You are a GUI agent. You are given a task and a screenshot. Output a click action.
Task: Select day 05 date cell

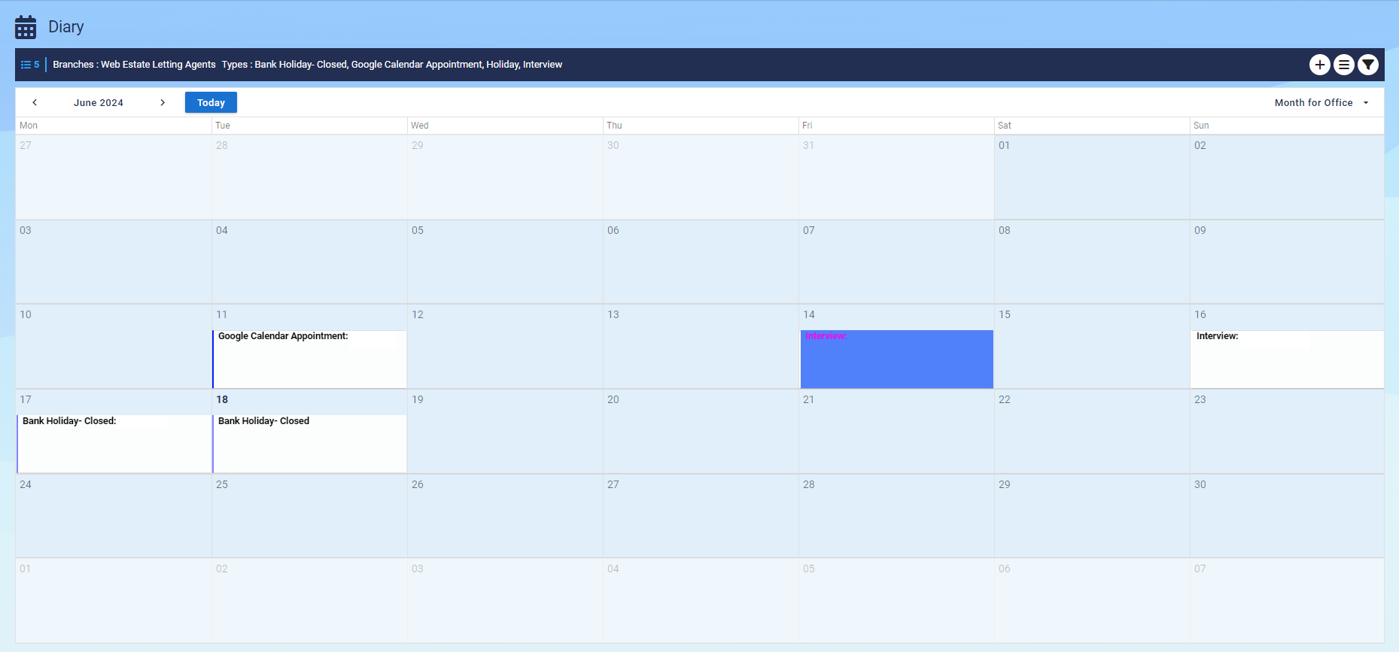tap(505, 262)
